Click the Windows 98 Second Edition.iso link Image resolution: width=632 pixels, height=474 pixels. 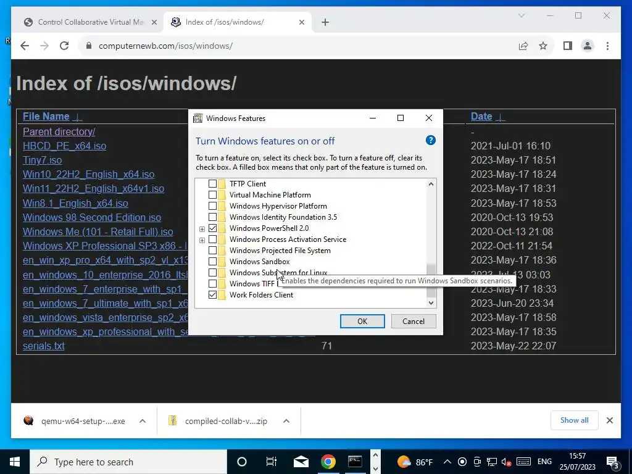92,217
